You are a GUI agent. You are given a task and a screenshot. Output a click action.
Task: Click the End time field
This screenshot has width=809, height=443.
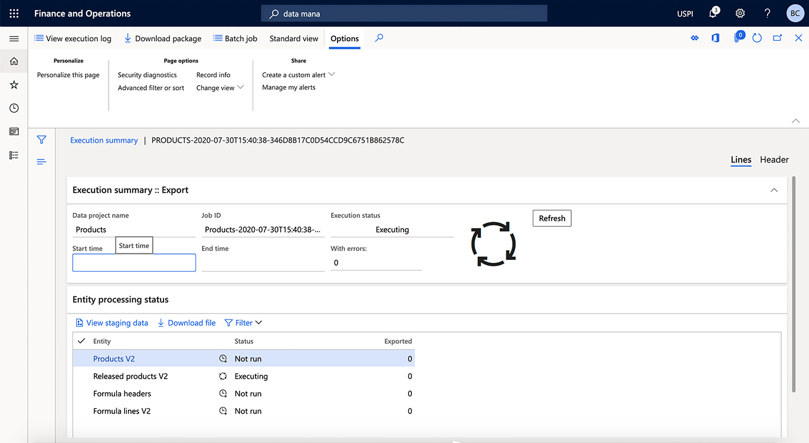263,263
